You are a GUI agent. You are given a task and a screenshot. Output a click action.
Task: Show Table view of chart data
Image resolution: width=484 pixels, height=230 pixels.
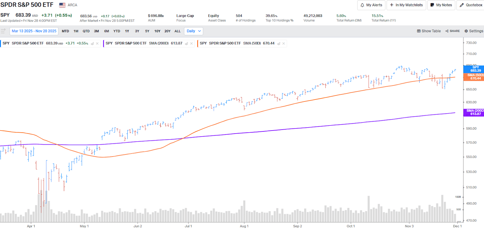tap(429, 31)
